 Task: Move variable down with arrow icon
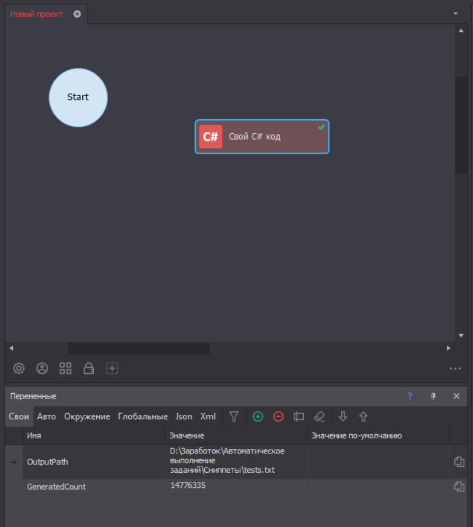tap(343, 417)
